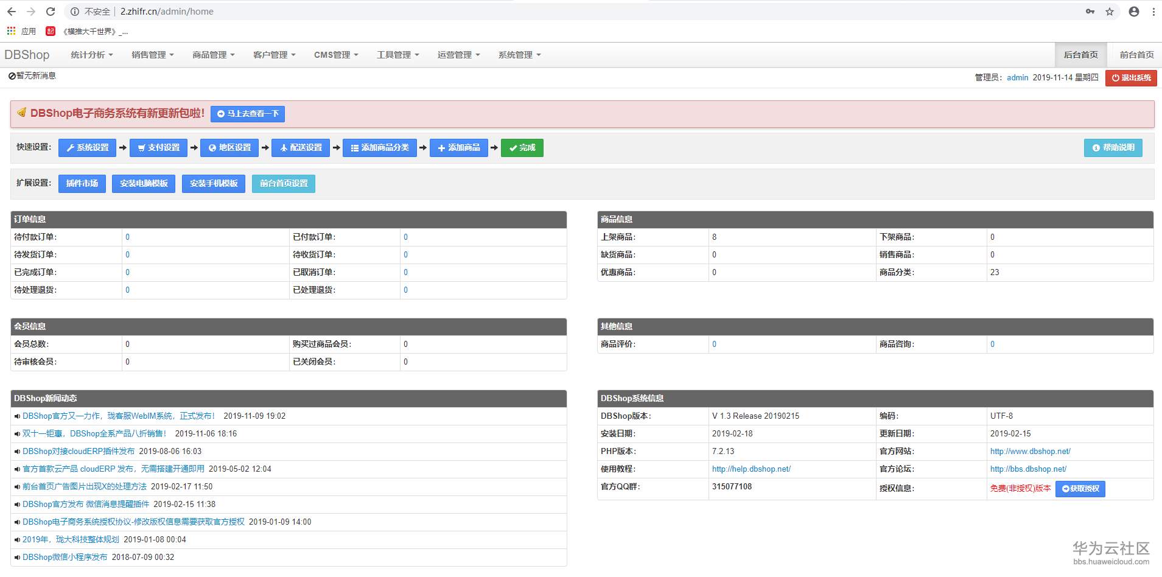Screen dimensions: 1162x577
Task: Visit http://help.dbshop.net/ tutorial link
Action: (751, 469)
